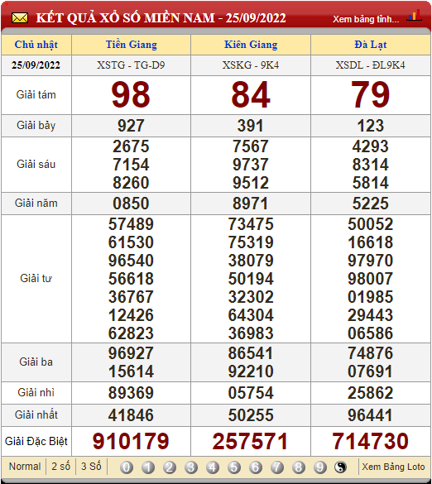Viewport: 432px width, 484px height.
Task: Select giải năm number 8971
Action: [251, 204]
